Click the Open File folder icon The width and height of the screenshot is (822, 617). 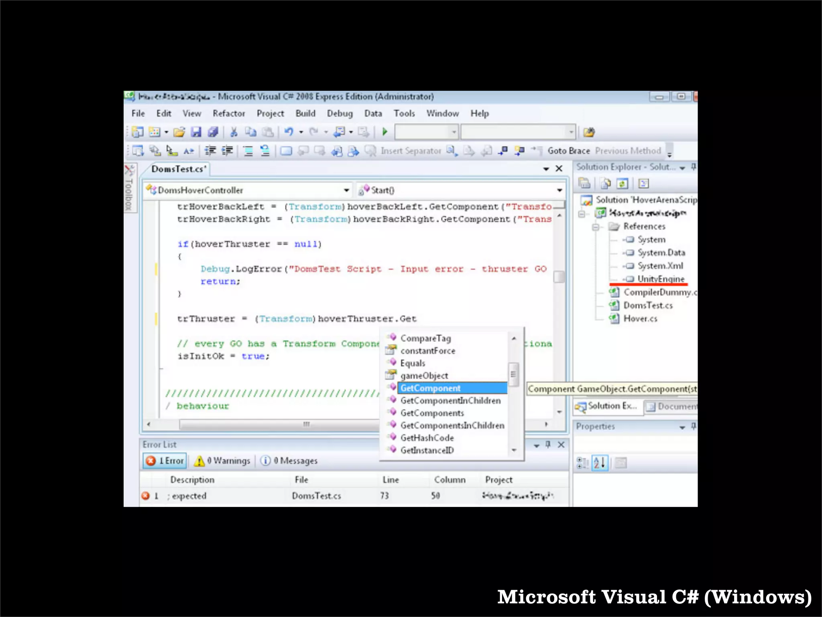click(179, 132)
